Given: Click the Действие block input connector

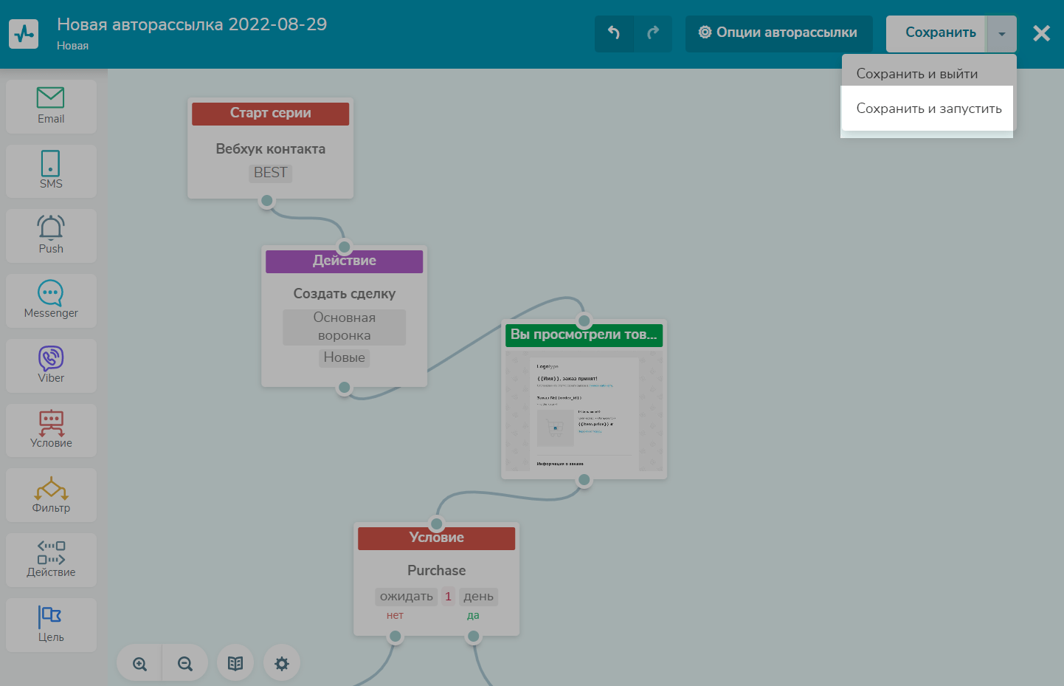Looking at the screenshot, I should pyautogui.click(x=345, y=247).
